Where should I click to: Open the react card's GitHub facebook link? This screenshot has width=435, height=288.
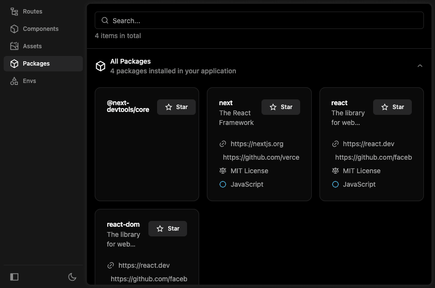(x=374, y=157)
